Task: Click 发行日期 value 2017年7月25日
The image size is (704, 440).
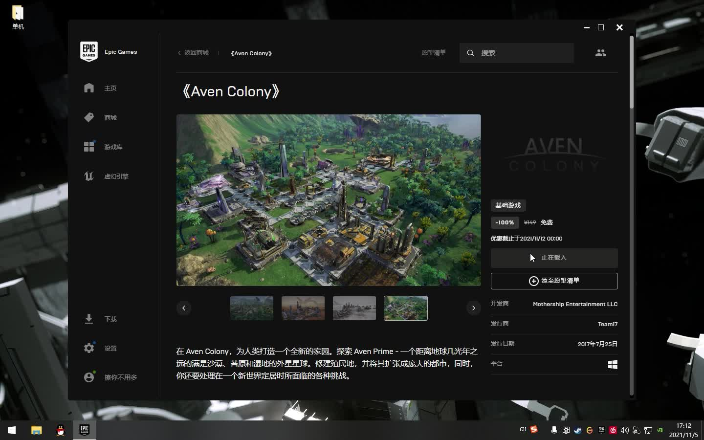Action: pos(597,344)
